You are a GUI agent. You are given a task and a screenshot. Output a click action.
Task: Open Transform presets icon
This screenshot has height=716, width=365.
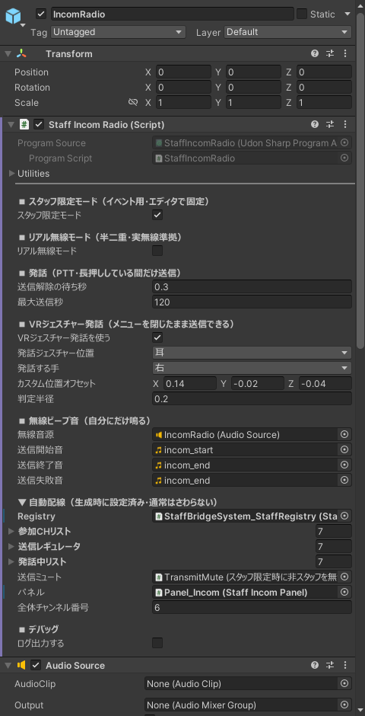click(x=330, y=54)
